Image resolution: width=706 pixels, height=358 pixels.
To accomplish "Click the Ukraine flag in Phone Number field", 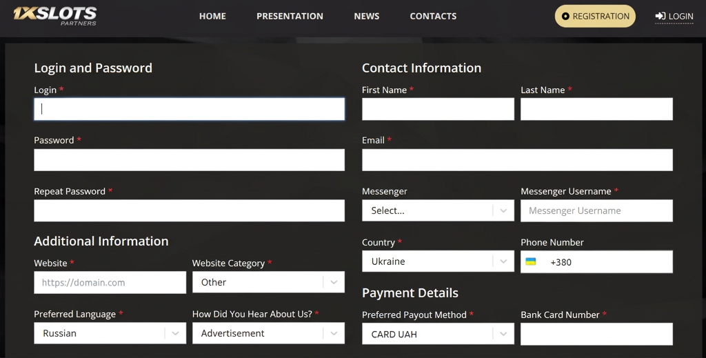I will 531,261.
